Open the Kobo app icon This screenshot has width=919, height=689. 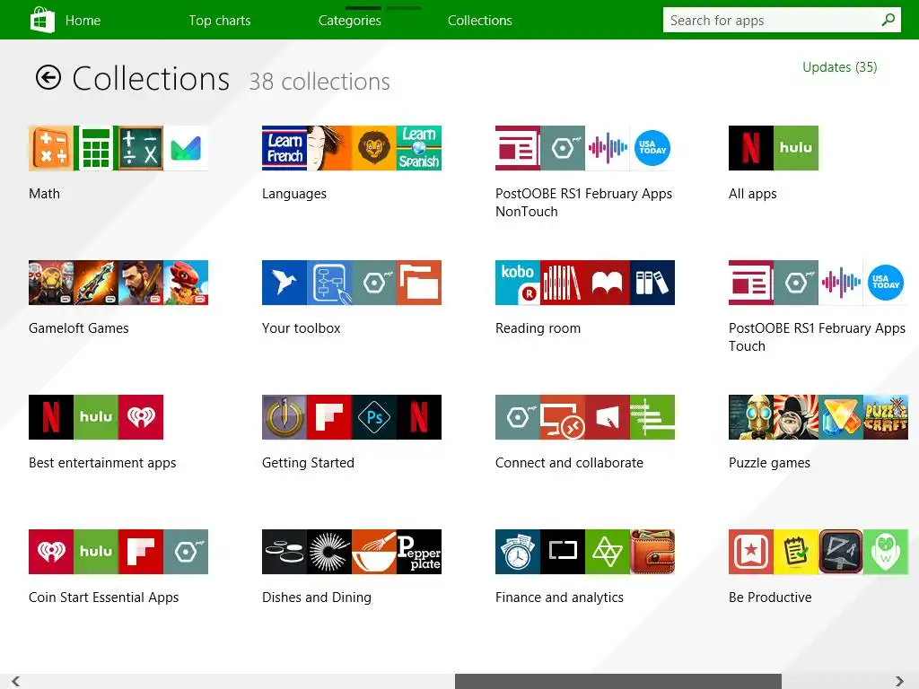[518, 283]
